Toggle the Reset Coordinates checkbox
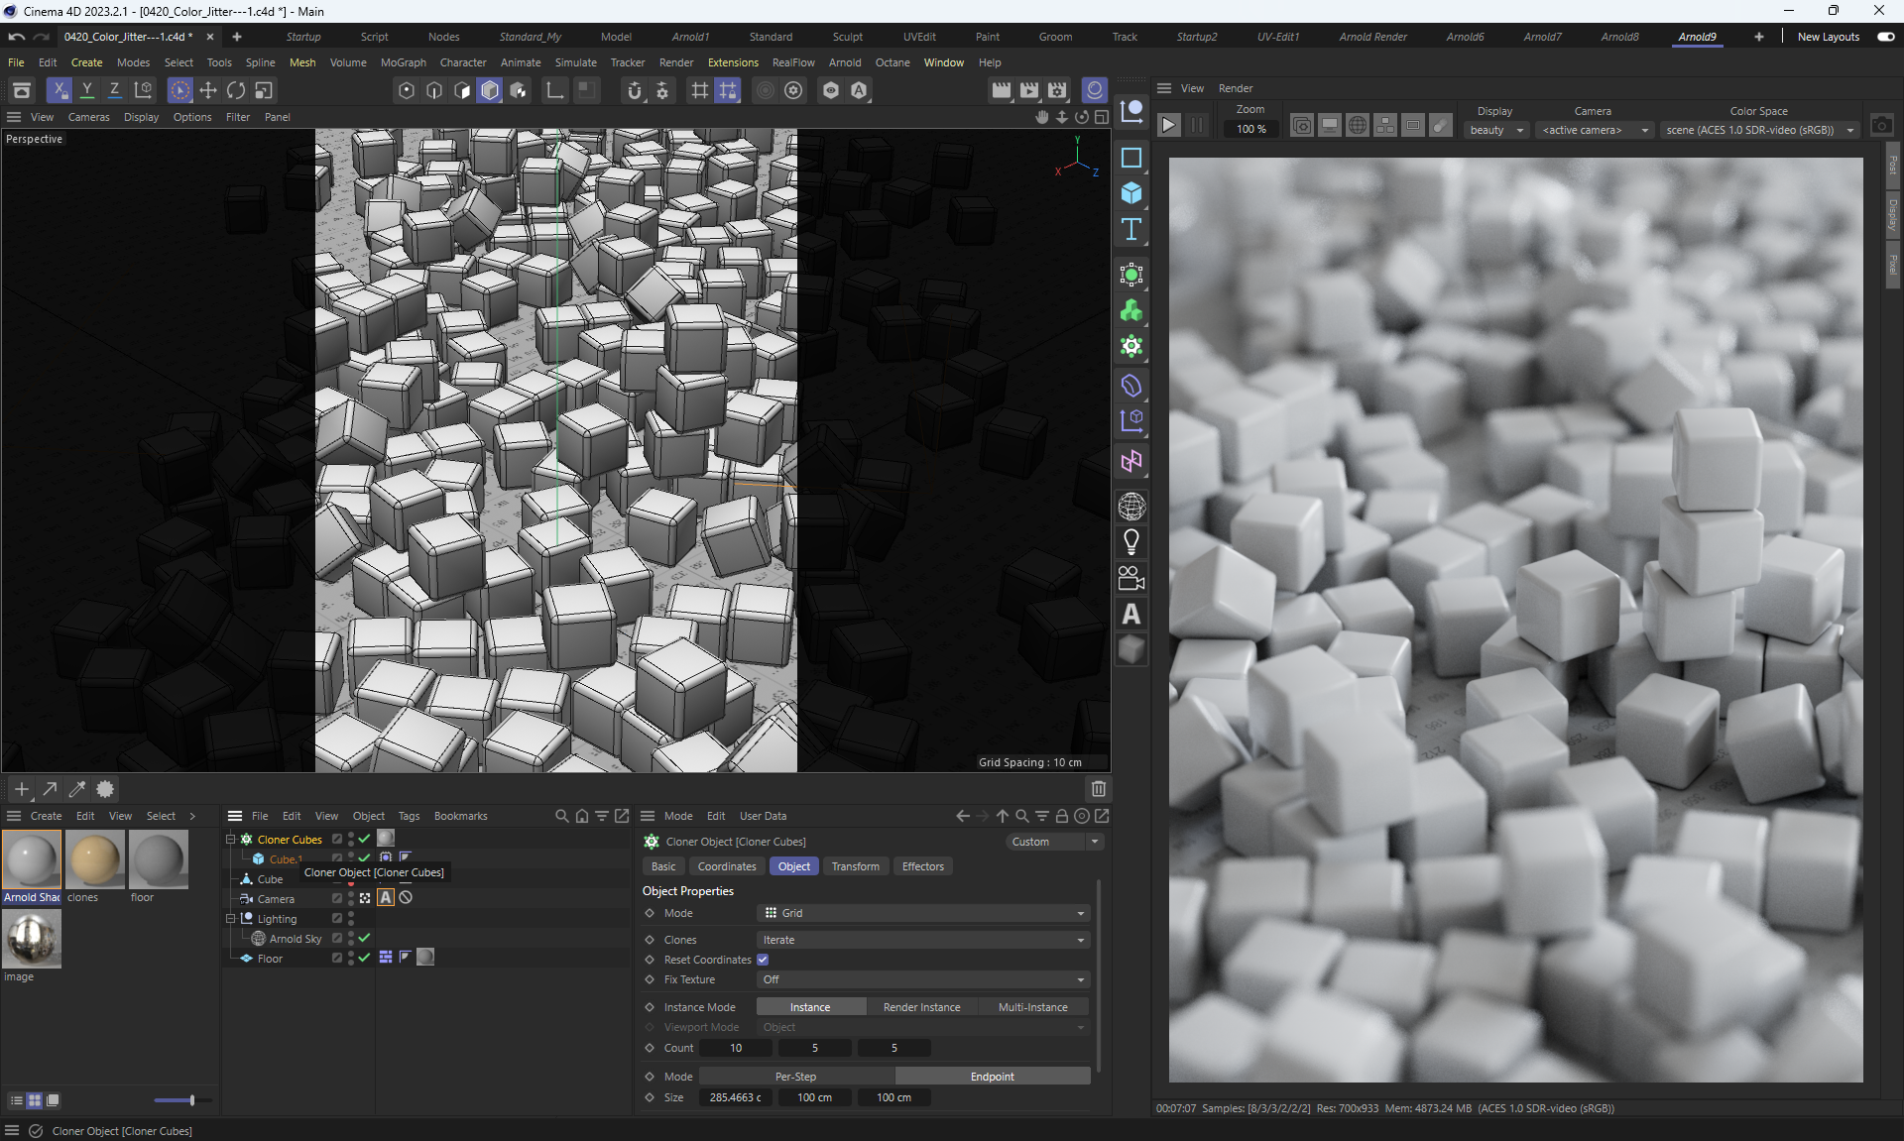1904x1141 pixels. (763, 960)
